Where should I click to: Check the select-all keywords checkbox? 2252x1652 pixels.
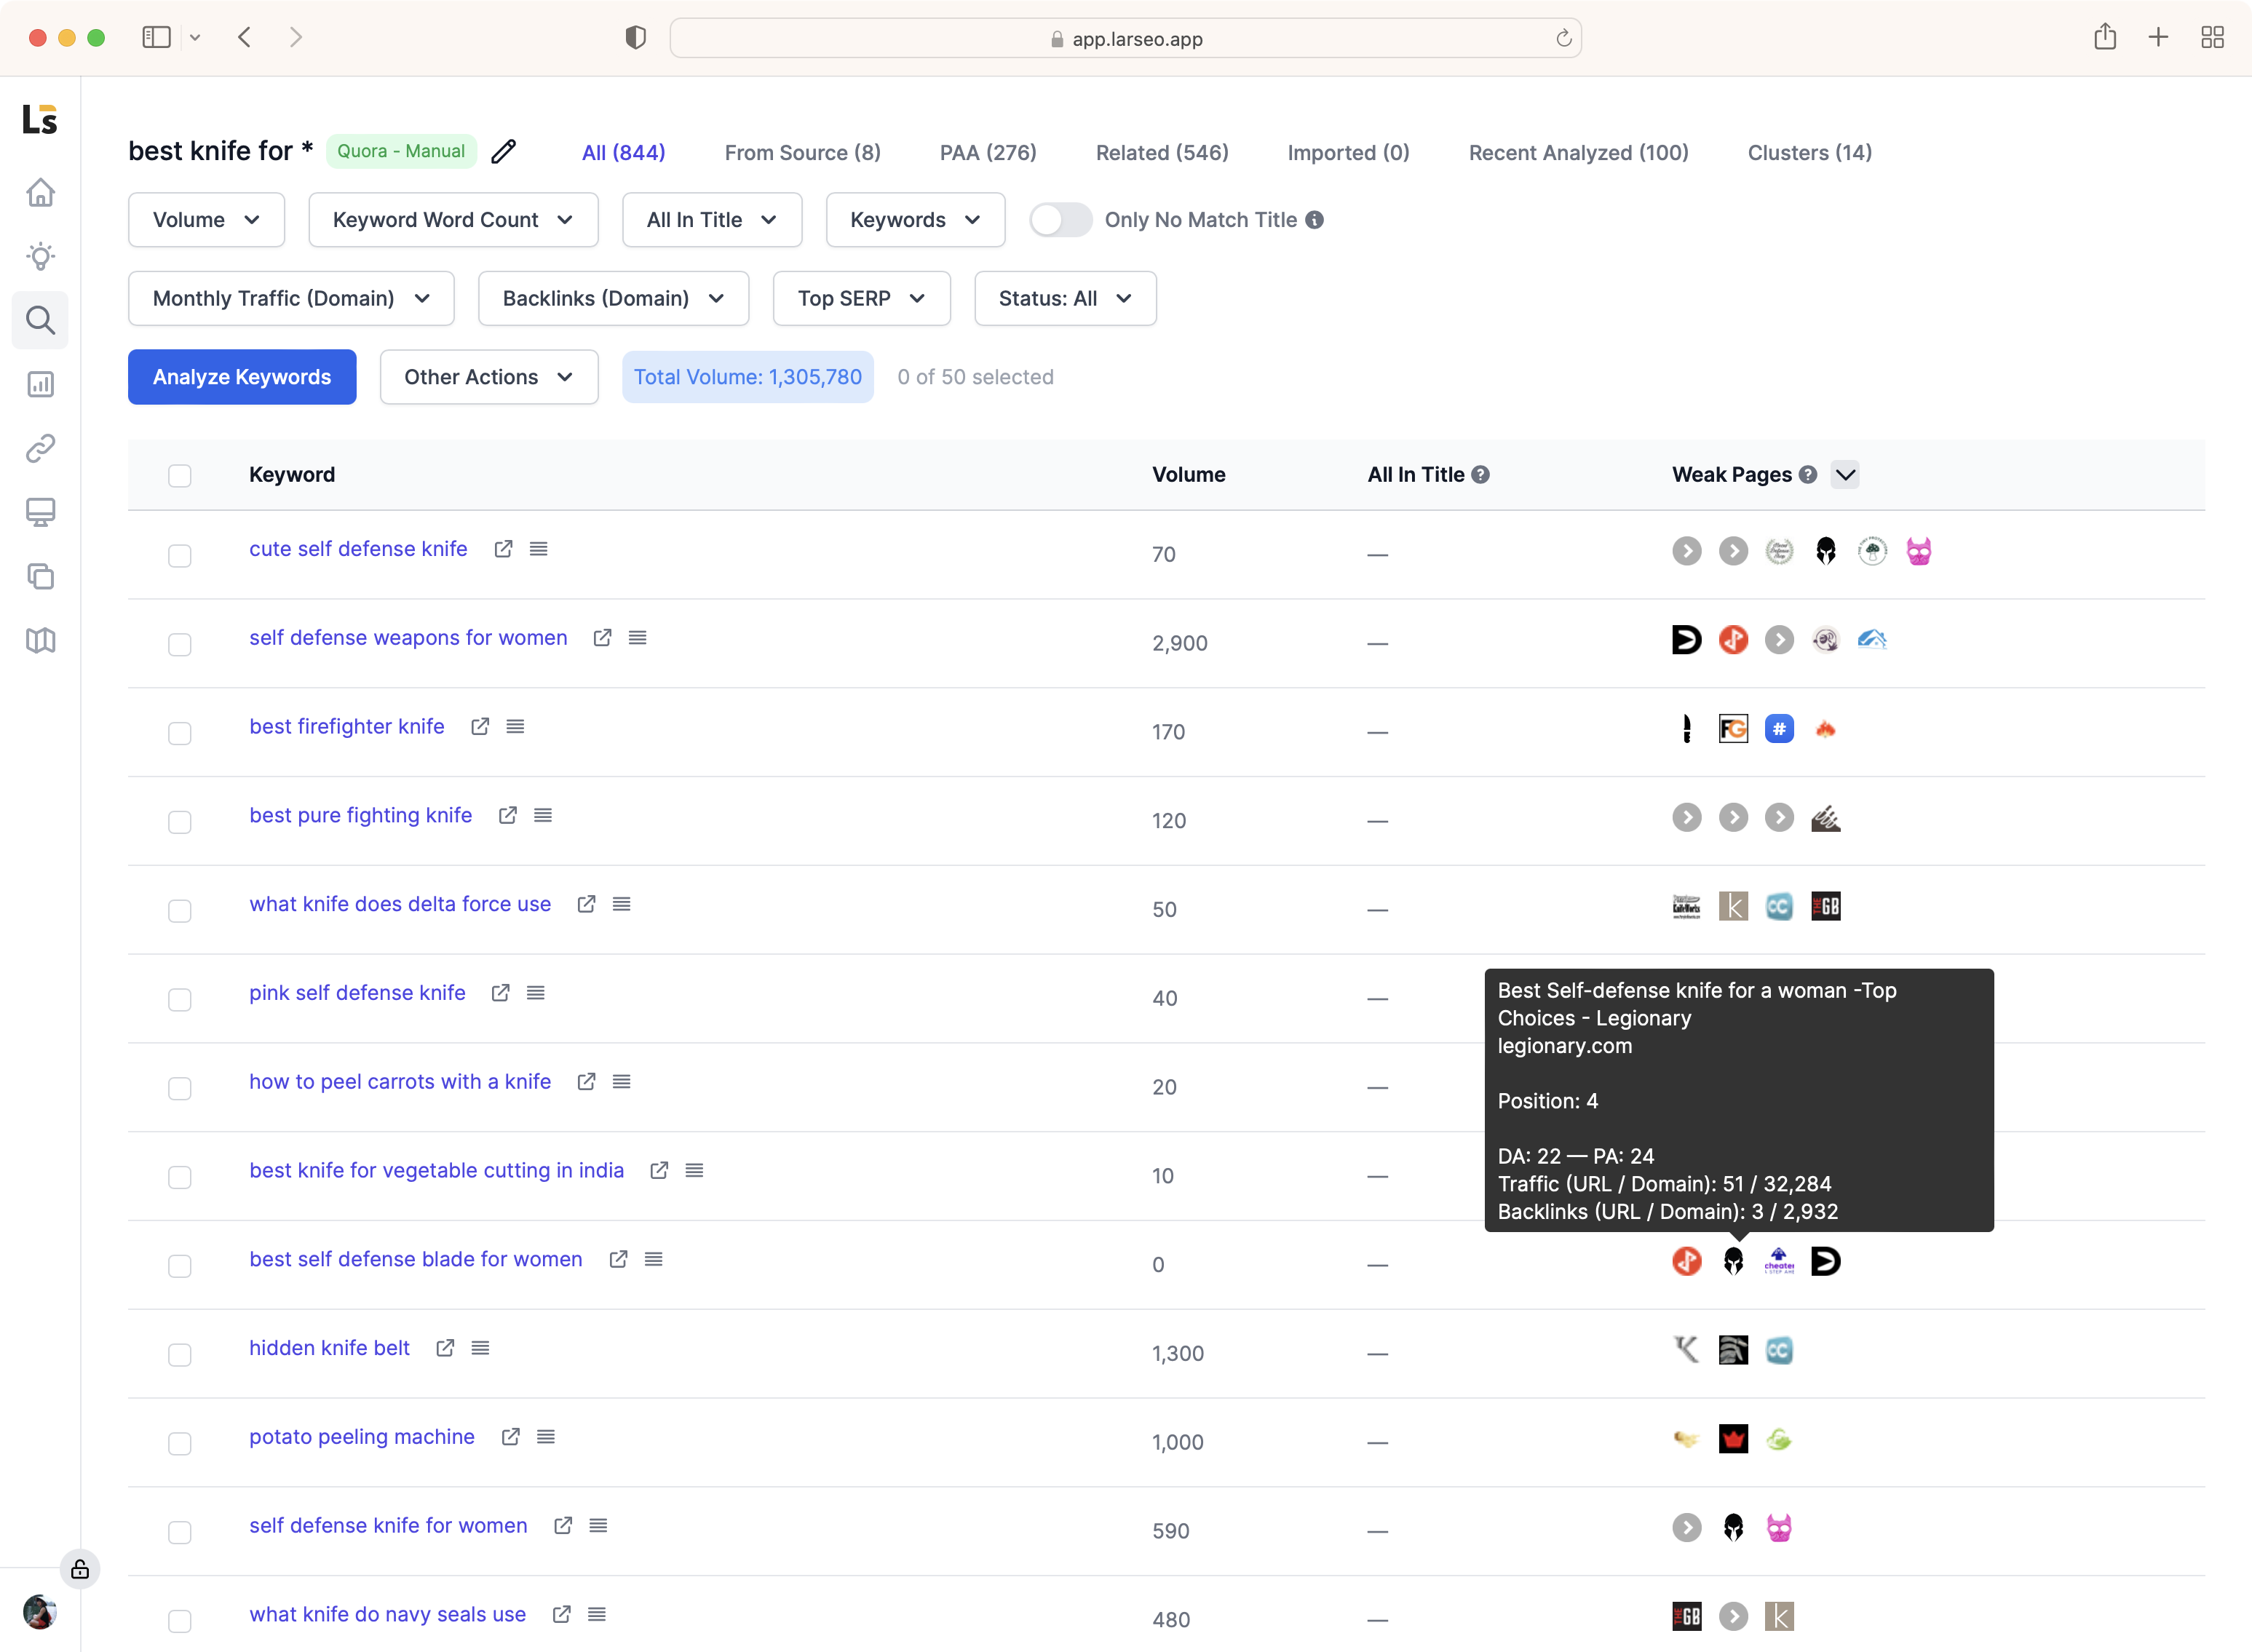[180, 474]
